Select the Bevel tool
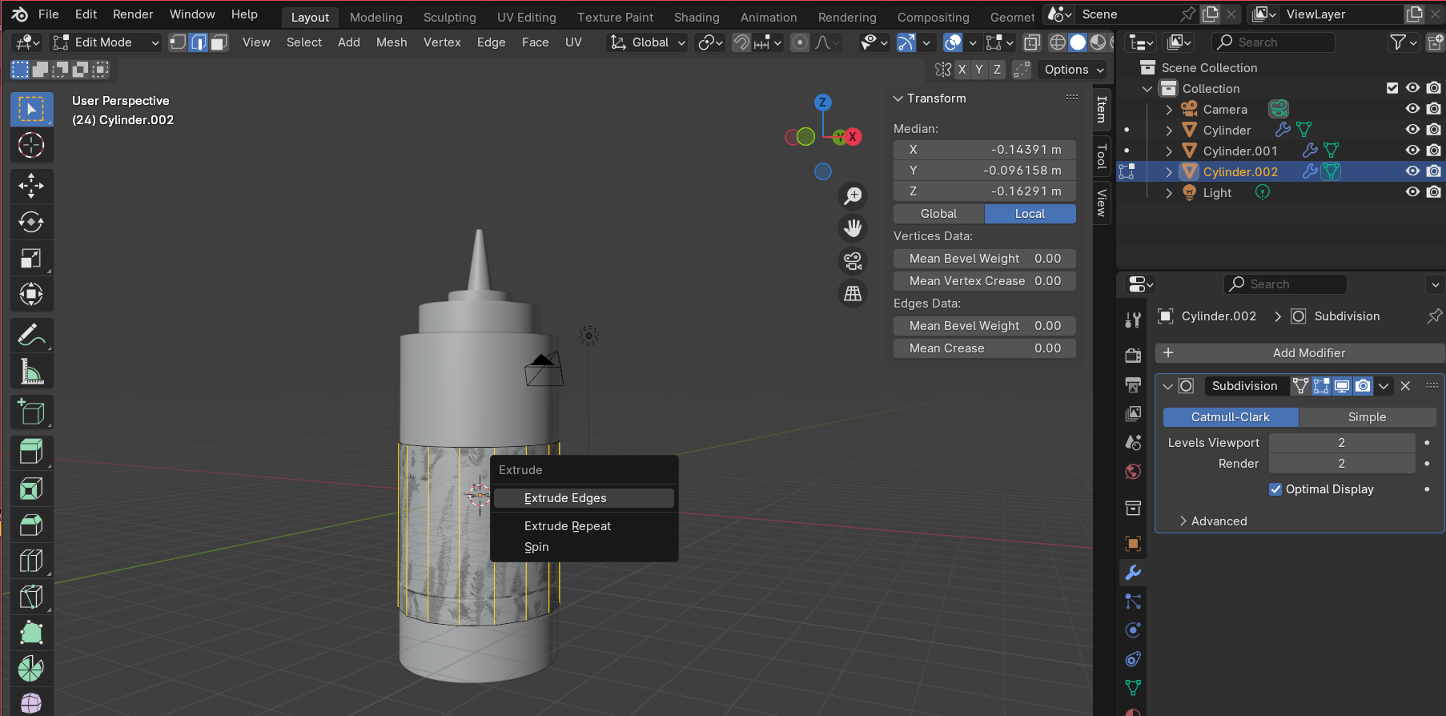Image resolution: width=1446 pixels, height=716 pixels. click(x=31, y=525)
